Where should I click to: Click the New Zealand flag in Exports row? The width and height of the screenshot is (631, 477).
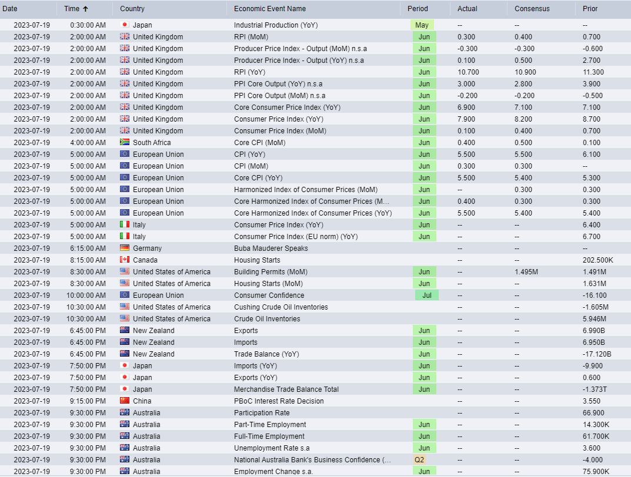point(125,330)
